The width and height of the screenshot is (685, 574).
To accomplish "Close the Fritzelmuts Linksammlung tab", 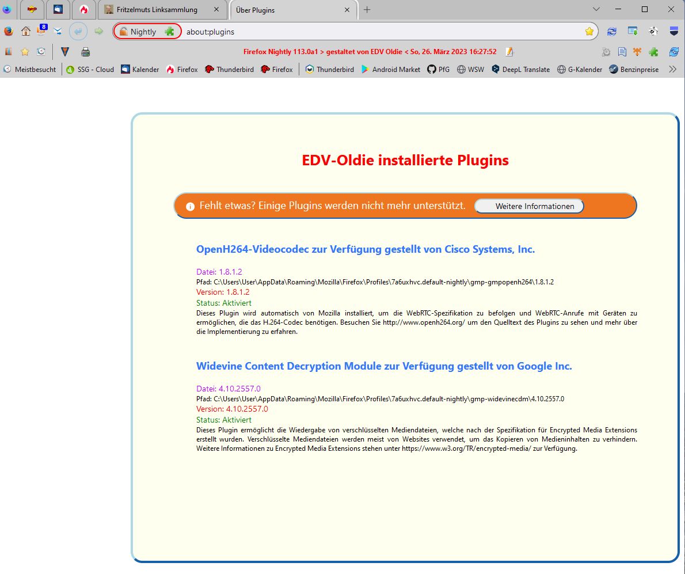I will [x=216, y=10].
